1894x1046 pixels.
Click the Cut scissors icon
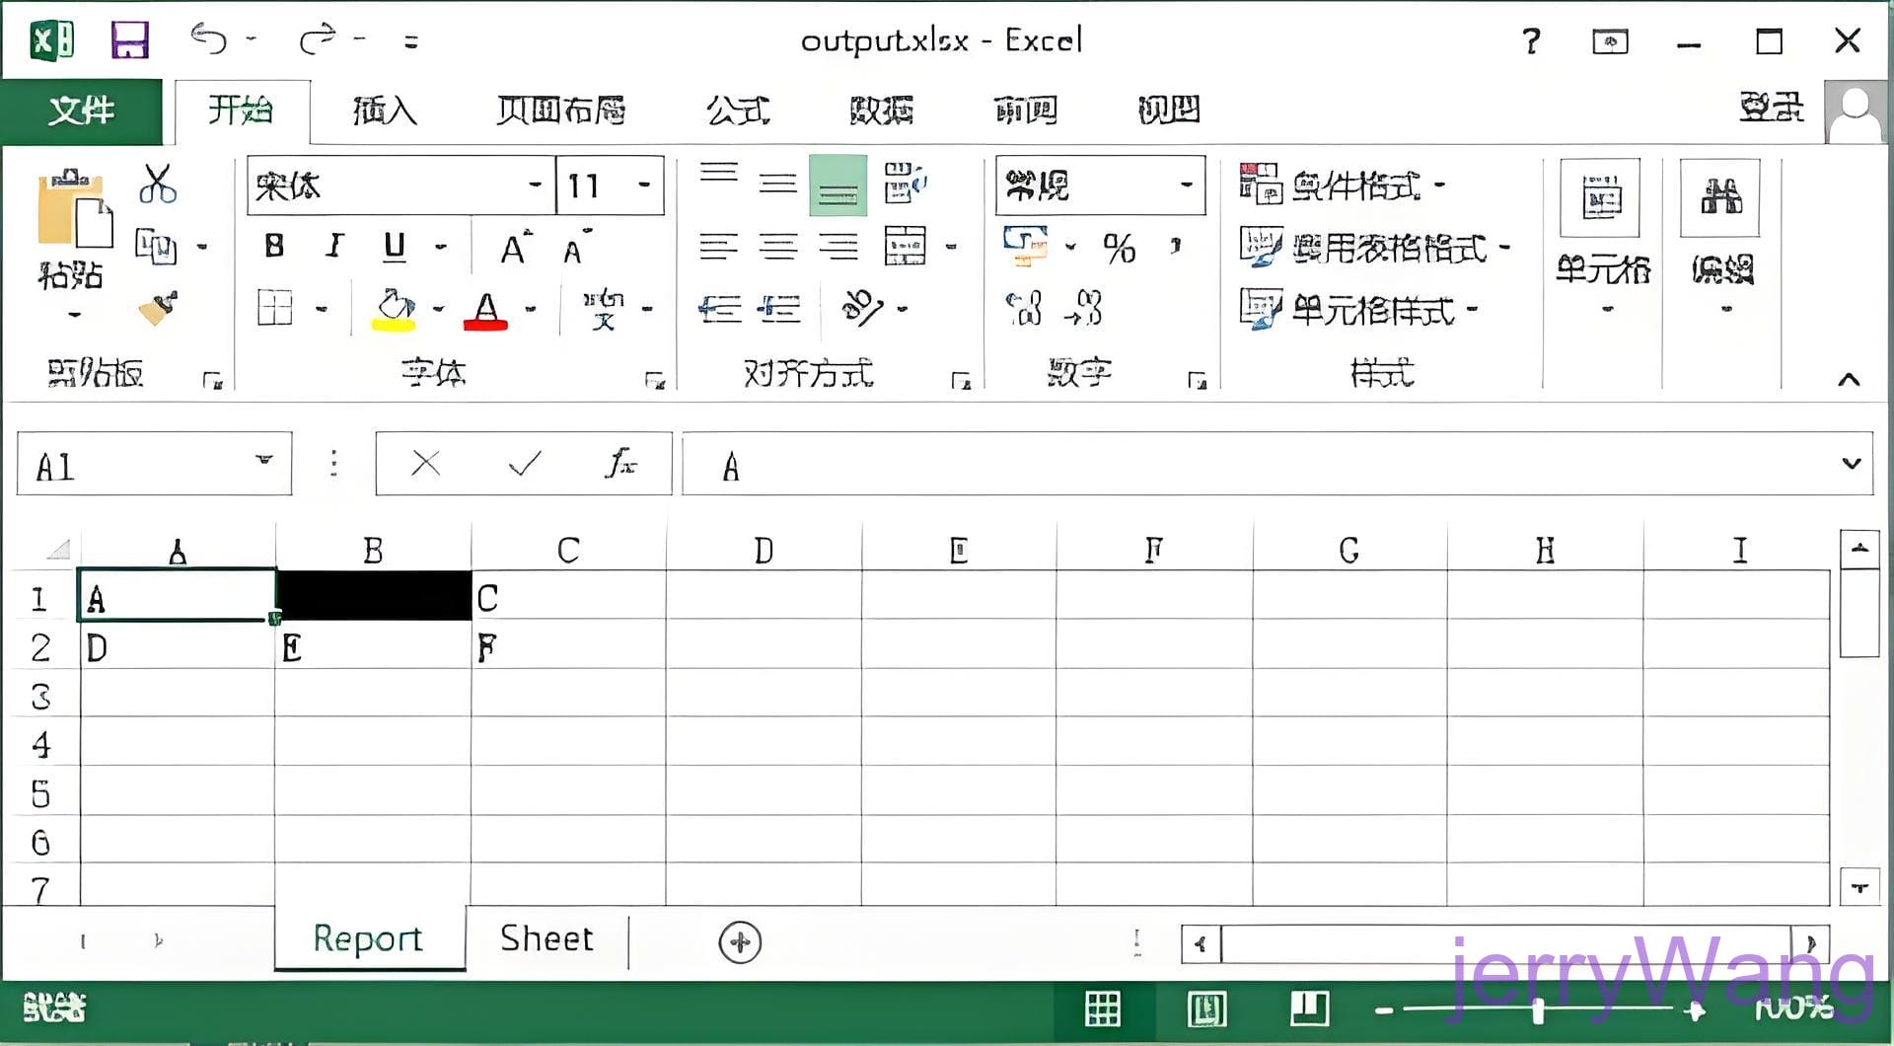click(x=157, y=185)
